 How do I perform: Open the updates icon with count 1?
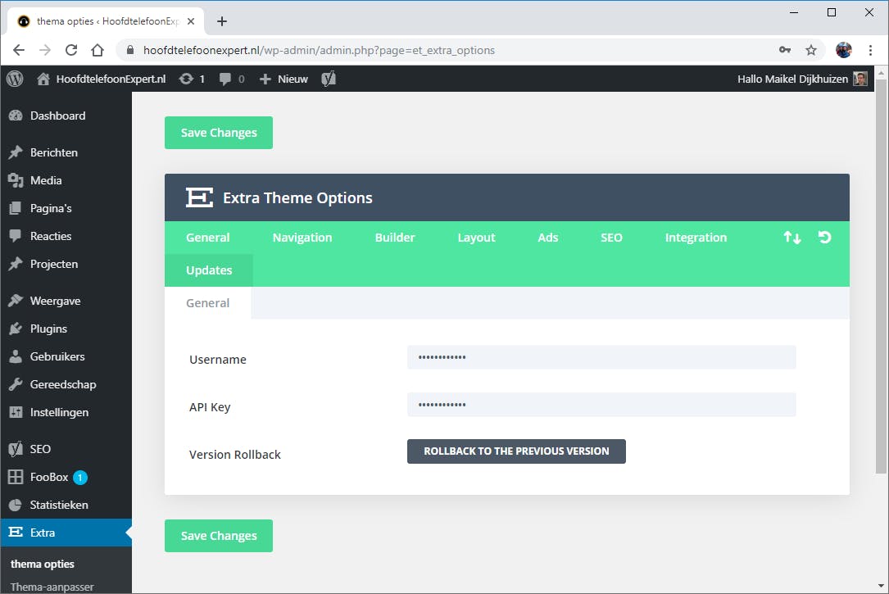192,79
